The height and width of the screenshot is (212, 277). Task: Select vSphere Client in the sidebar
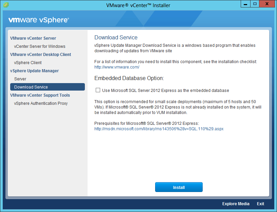pos(28,63)
